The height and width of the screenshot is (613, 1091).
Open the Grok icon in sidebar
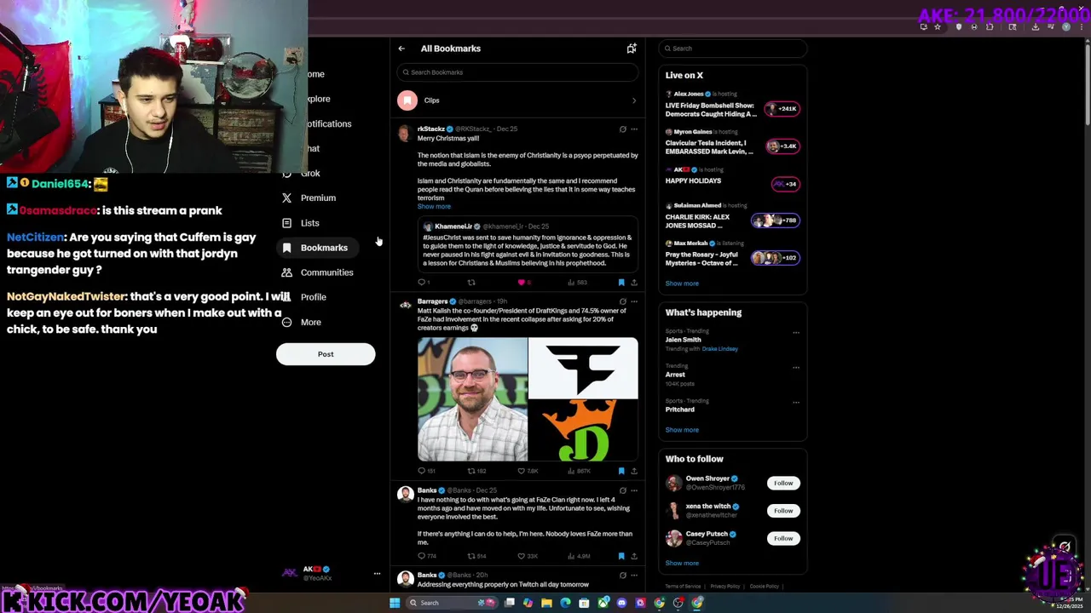[x=287, y=173]
